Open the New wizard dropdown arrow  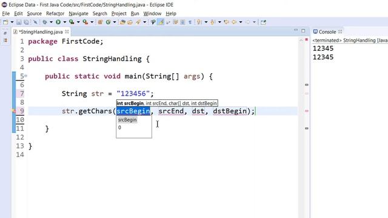(x=12, y=22)
